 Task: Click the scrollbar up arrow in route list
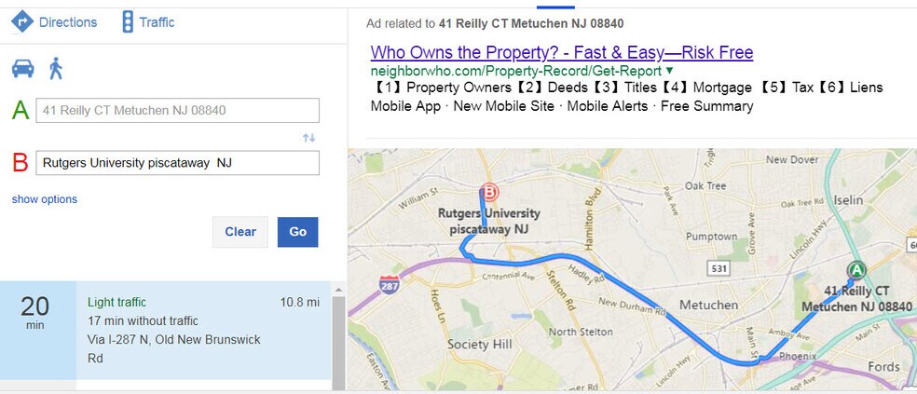click(338, 290)
